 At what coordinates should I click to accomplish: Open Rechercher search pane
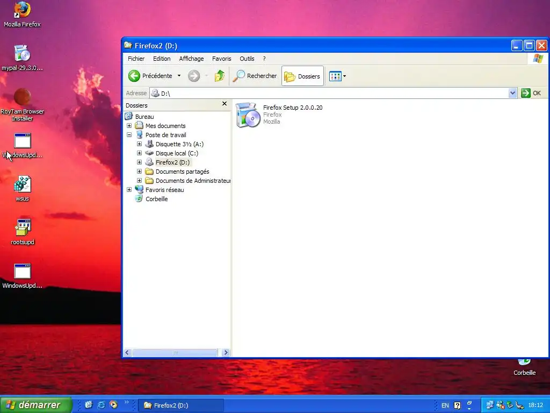[x=255, y=76]
